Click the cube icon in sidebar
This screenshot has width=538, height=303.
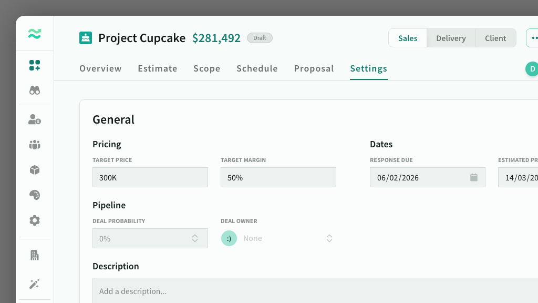tap(35, 170)
